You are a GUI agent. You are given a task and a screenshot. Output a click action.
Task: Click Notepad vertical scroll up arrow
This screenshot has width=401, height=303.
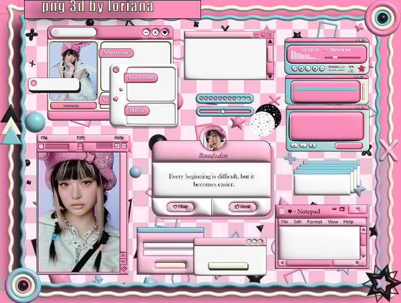coord(363,230)
